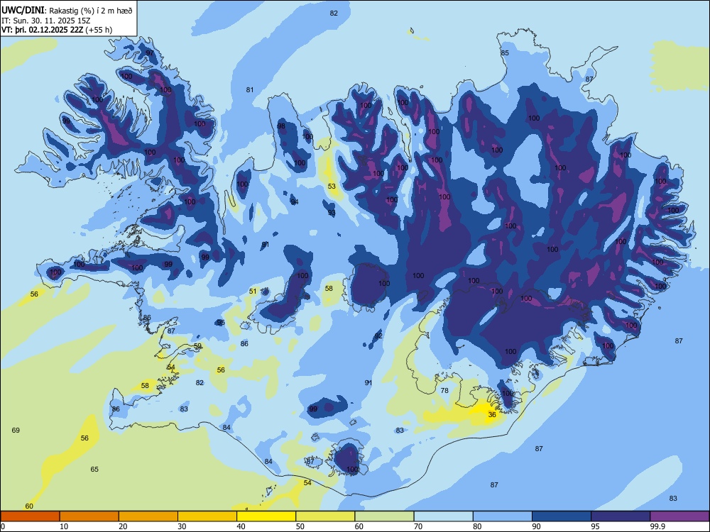Click the indigo 95–99.9 legend band
Image resolution: width=710 pixels, height=532 pixels.
point(621,516)
